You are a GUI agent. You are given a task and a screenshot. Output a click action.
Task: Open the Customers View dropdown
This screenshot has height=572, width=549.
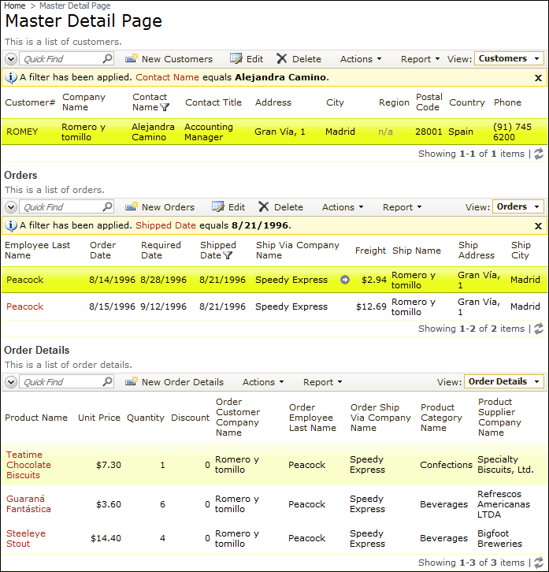(509, 58)
